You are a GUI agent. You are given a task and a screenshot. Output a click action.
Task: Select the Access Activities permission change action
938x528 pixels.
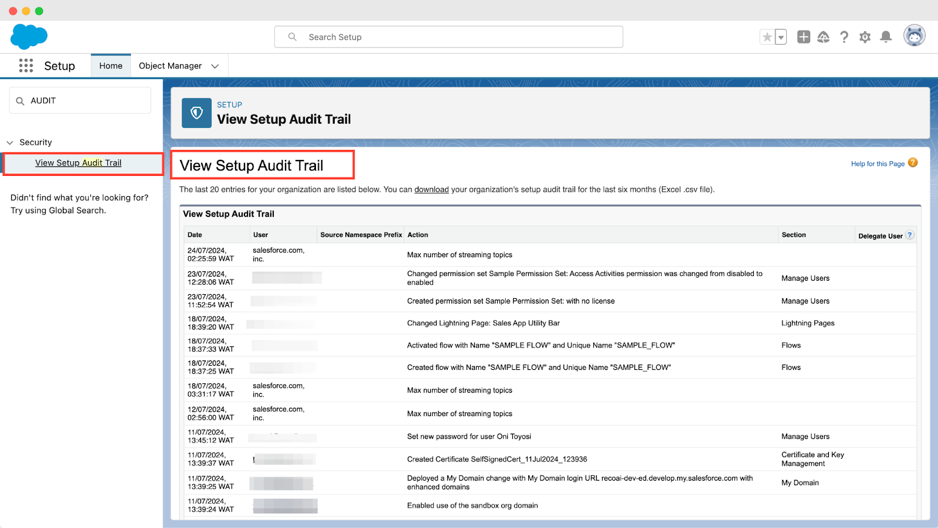[x=585, y=278]
